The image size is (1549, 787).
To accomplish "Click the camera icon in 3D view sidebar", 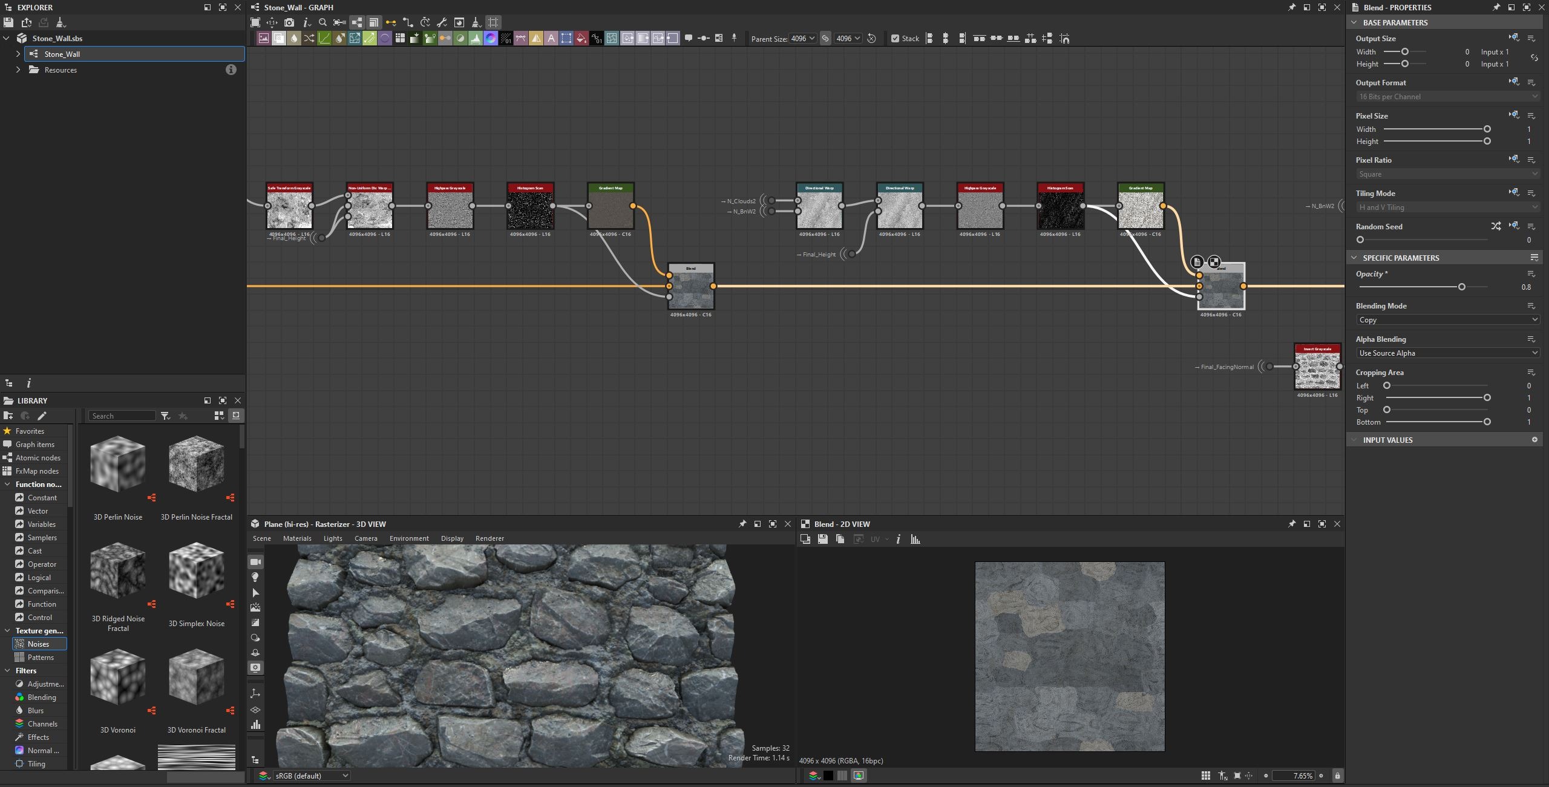I will (255, 562).
